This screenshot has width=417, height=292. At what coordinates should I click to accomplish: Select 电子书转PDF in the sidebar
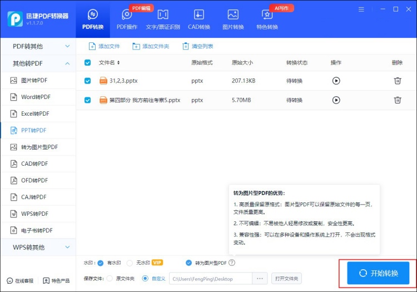click(38, 231)
